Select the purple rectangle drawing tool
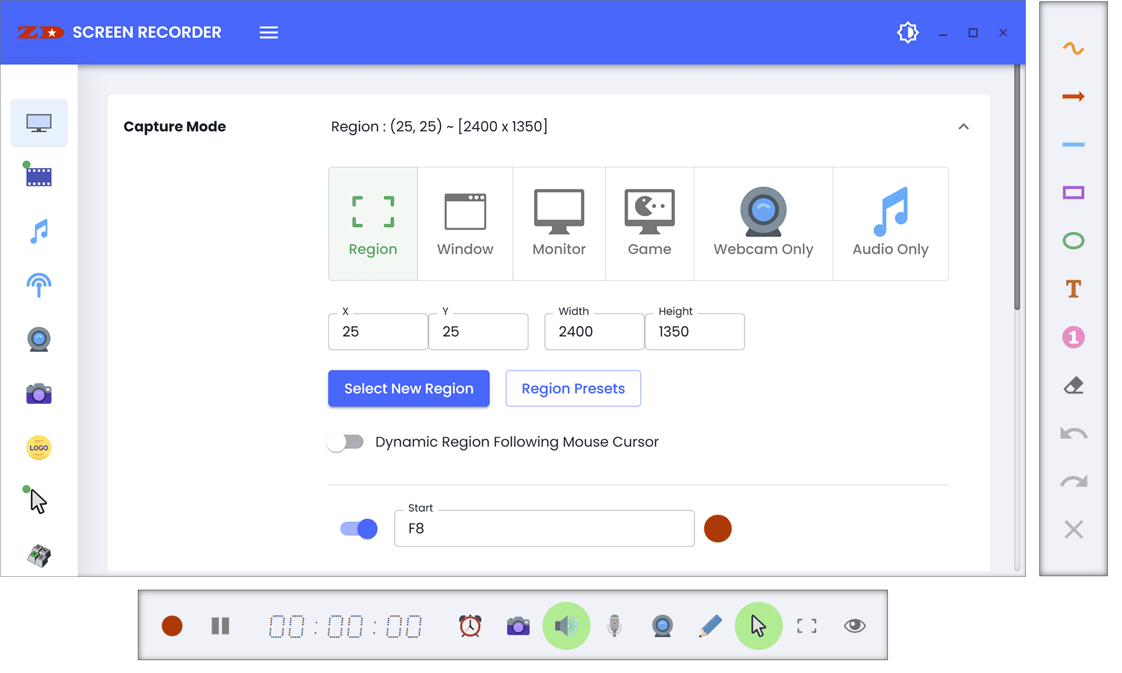This screenshot has width=1122, height=673. (x=1073, y=193)
